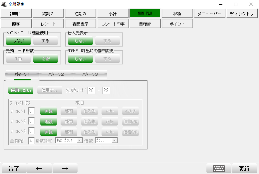Select しない for NON-PLU呼出時の部門変更

click(x=80, y=59)
